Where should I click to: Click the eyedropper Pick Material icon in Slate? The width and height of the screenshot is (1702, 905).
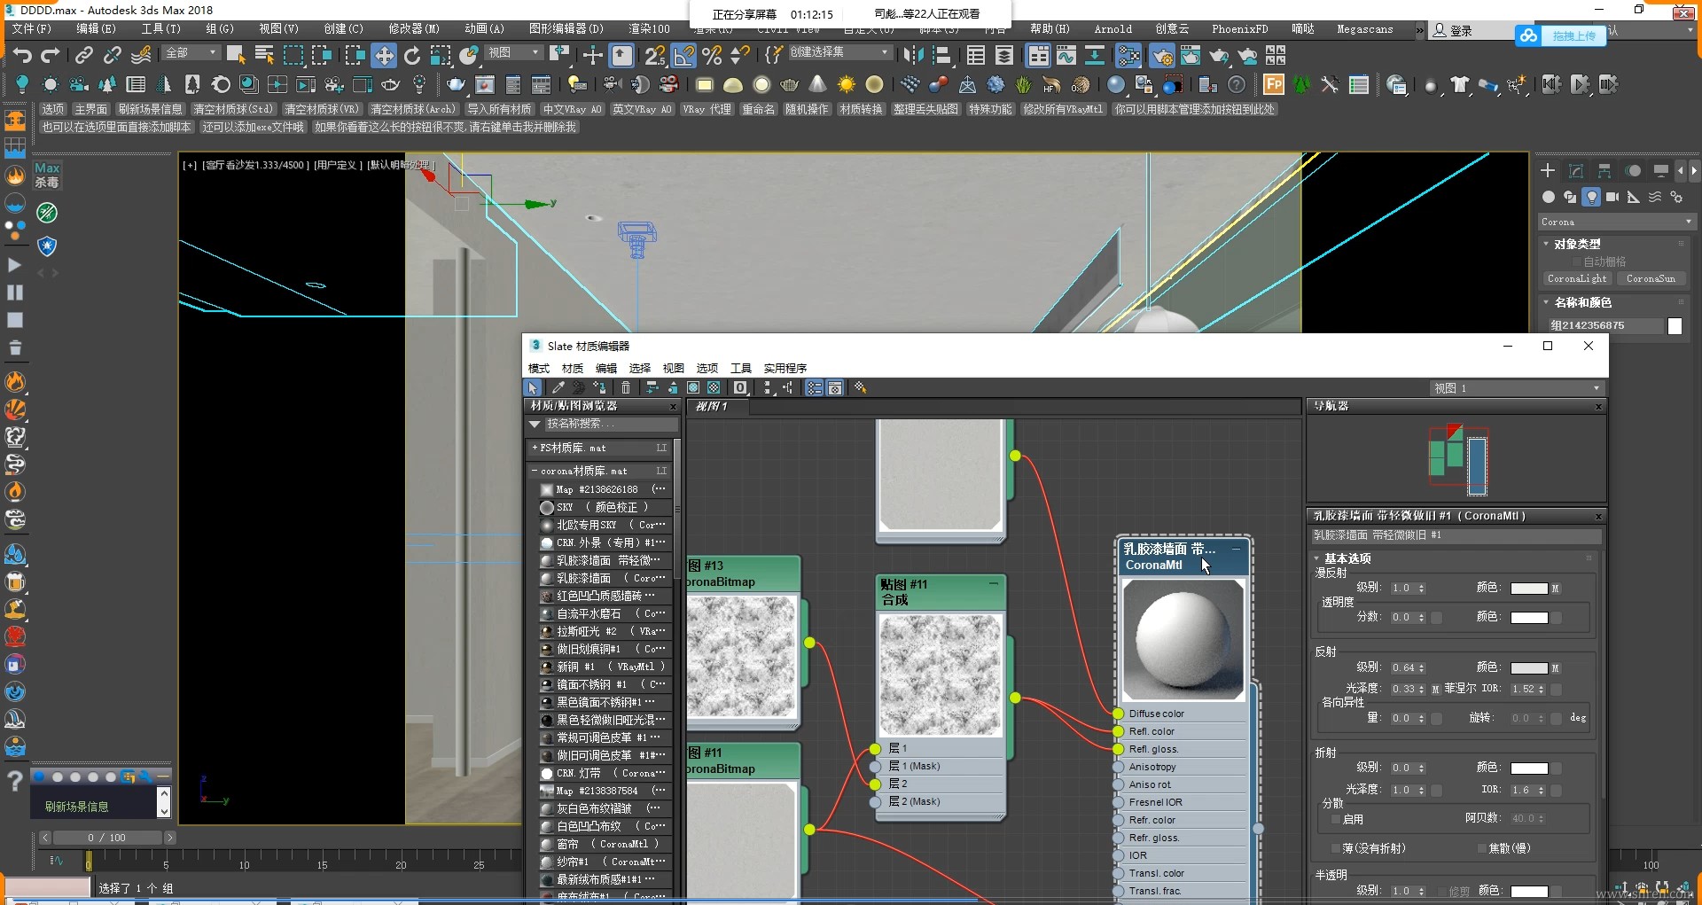click(558, 387)
